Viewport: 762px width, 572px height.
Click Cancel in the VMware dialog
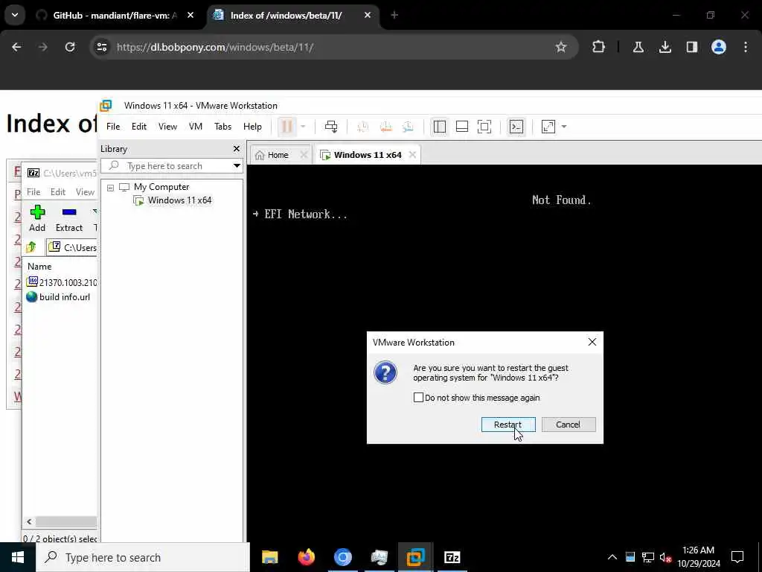click(x=568, y=424)
